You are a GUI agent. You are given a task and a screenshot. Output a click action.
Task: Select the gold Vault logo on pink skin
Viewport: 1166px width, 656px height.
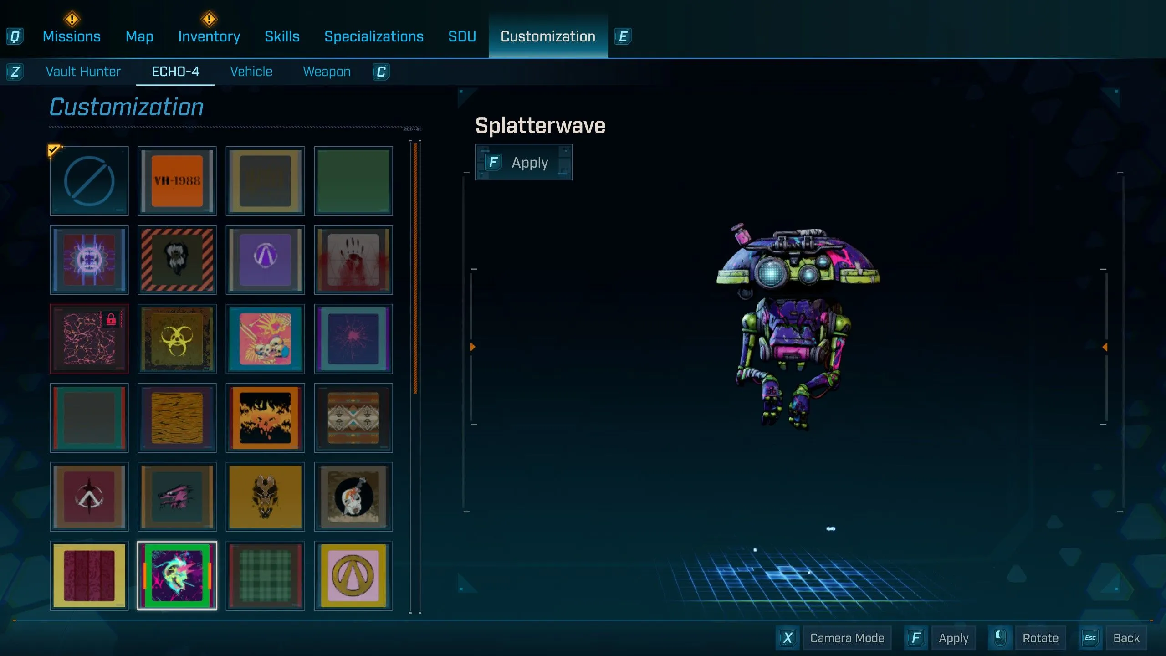(x=353, y=576)
